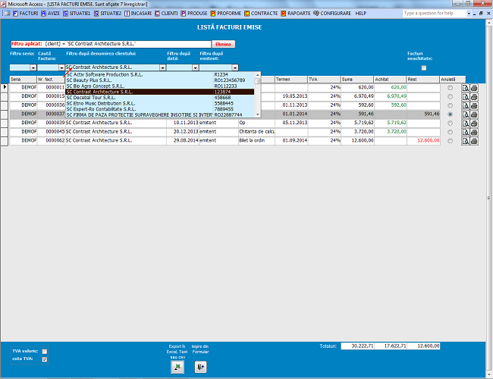Open RAPOARTE from the toolbar
Image resolution: width=493 pixels, height=379 pixels.
tap(296, 13)
